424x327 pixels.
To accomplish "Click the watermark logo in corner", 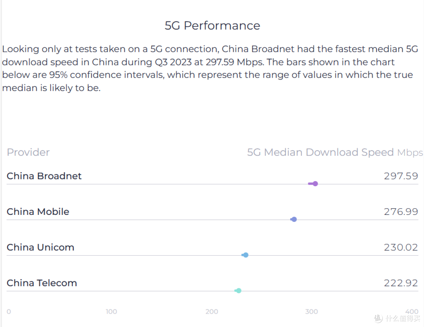I will pos(378,318).
